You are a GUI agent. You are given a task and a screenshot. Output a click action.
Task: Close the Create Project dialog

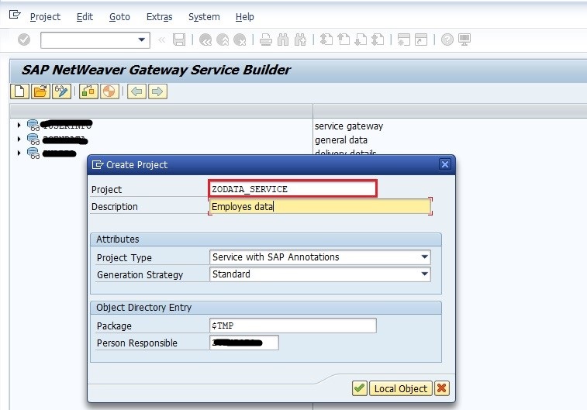(445, 164)
